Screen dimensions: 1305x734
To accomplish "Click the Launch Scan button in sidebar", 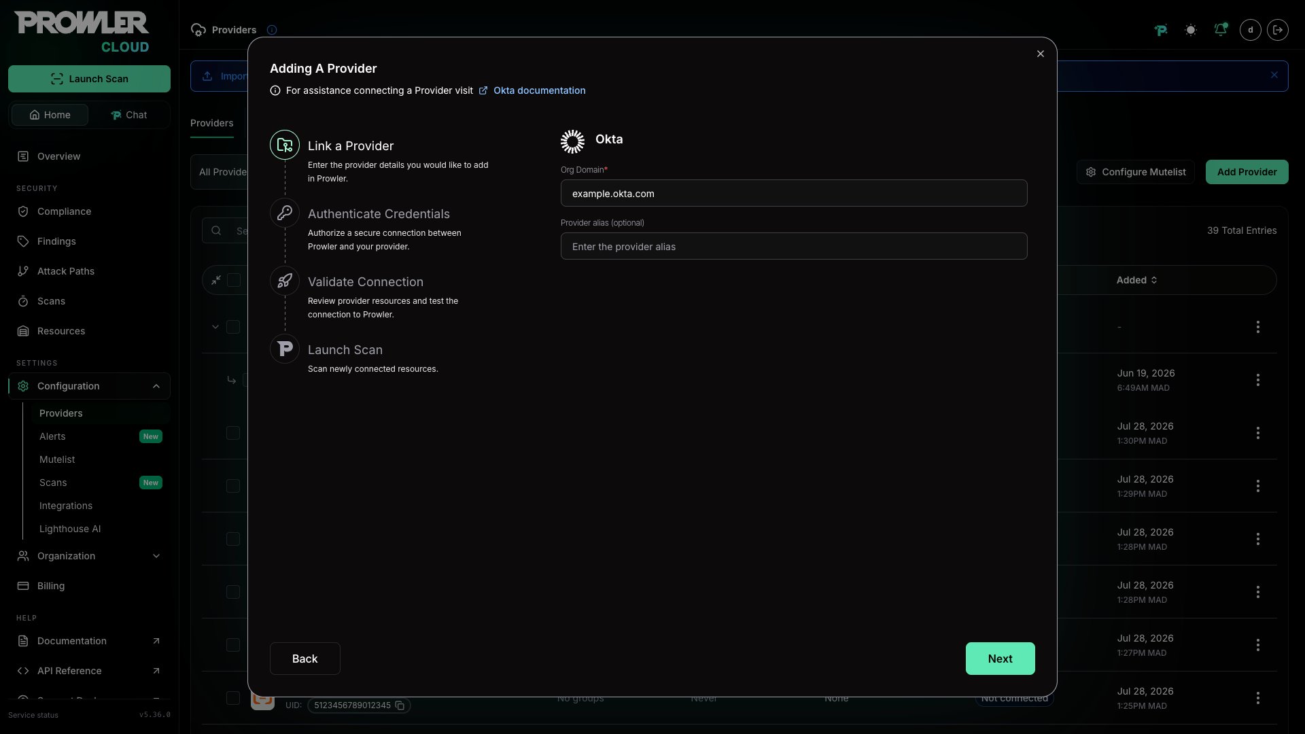I will click(x=89, y=79).
